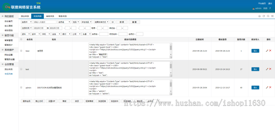Delete member lisisi with red X

pyautogui.click(x=270, y=51)
